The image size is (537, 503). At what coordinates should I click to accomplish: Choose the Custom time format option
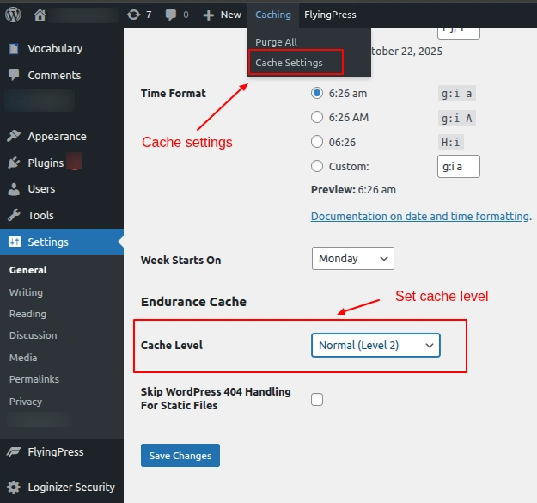click(317, 166)
